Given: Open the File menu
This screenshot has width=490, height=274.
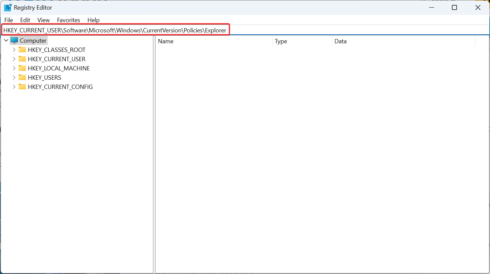Looking at the screenshot, I should pyautogui.click(x=9, y=20).
